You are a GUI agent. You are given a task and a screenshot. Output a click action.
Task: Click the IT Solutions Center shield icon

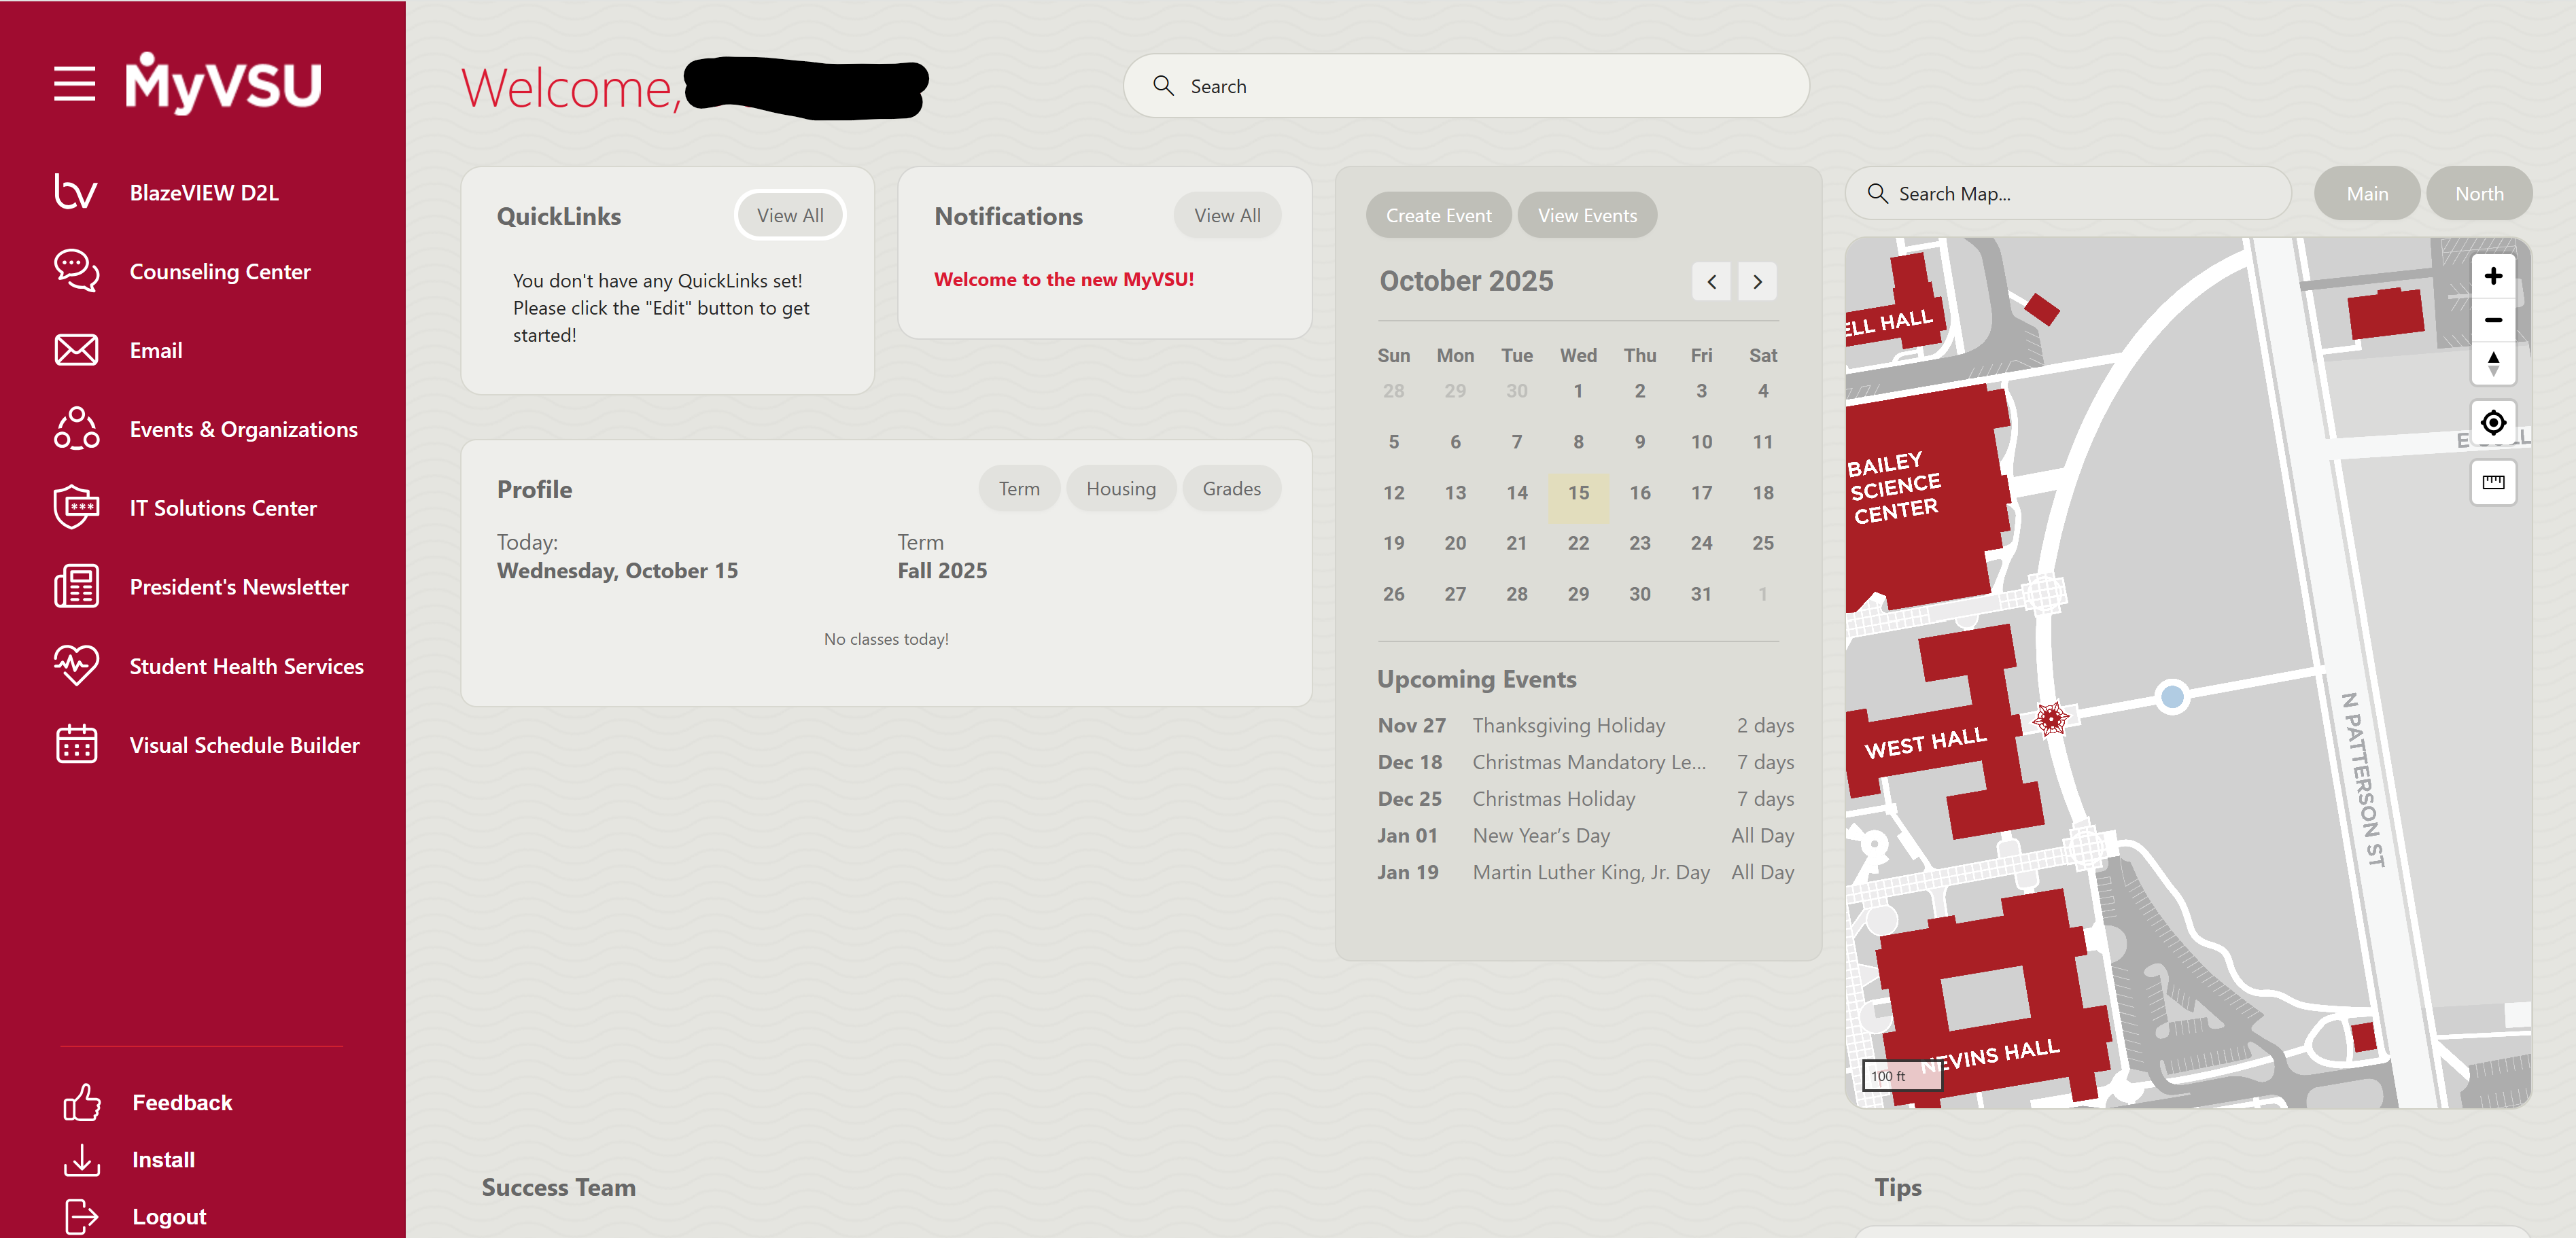[x=76, y=507]
